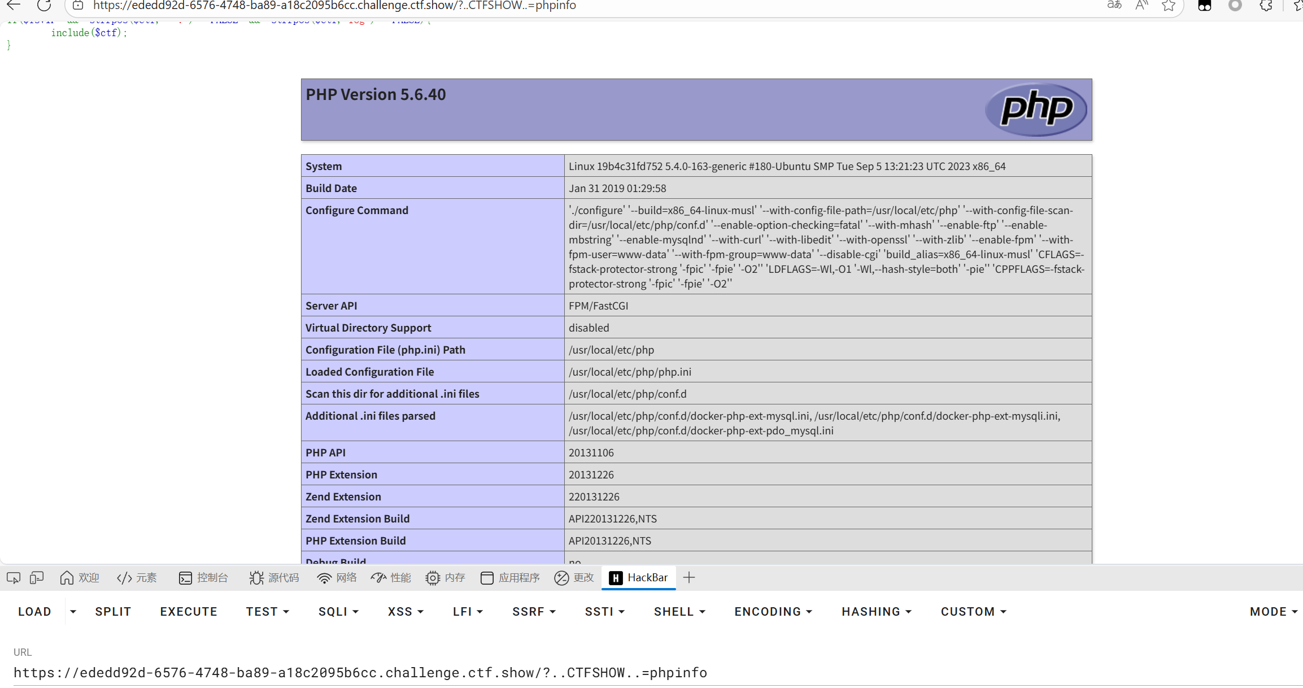This screenshot has height=688, width=1303.
Task: Click the browser extensions puzzle icon
Action: point(1266,6)
